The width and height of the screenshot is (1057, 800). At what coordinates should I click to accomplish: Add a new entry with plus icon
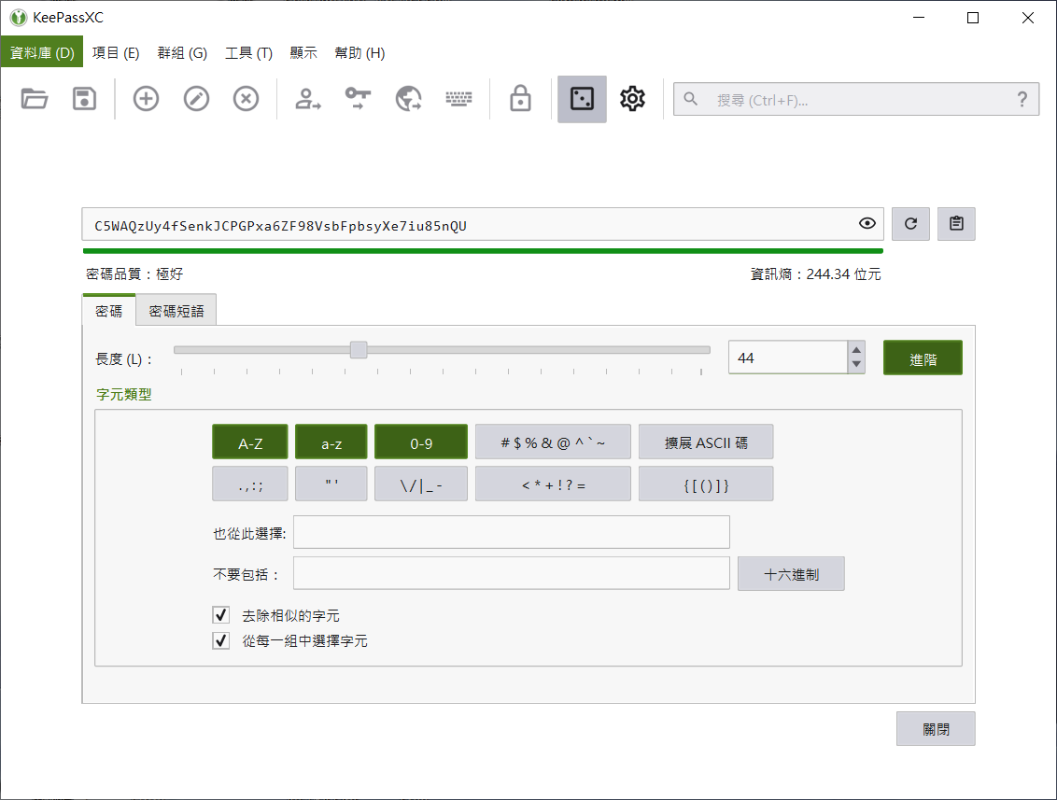(146, 99)
